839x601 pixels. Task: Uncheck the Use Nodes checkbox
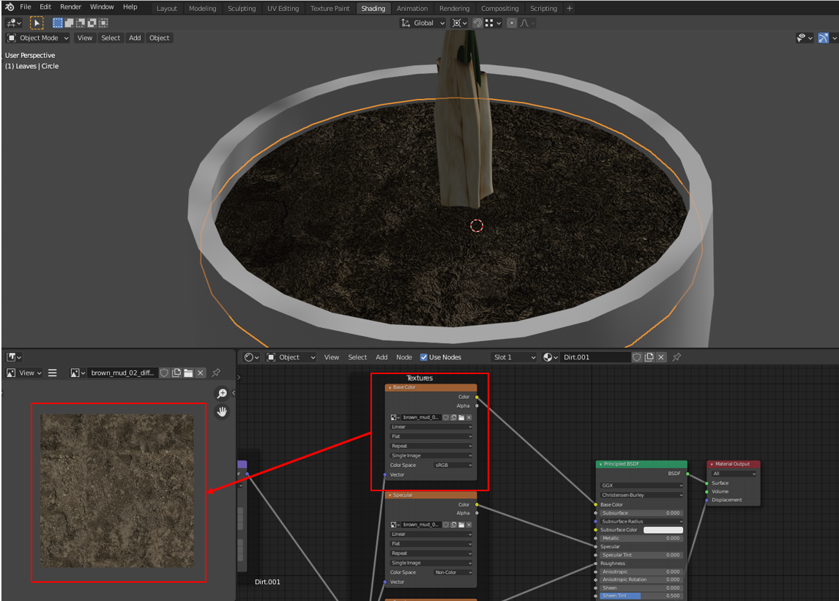coord(424,357)
